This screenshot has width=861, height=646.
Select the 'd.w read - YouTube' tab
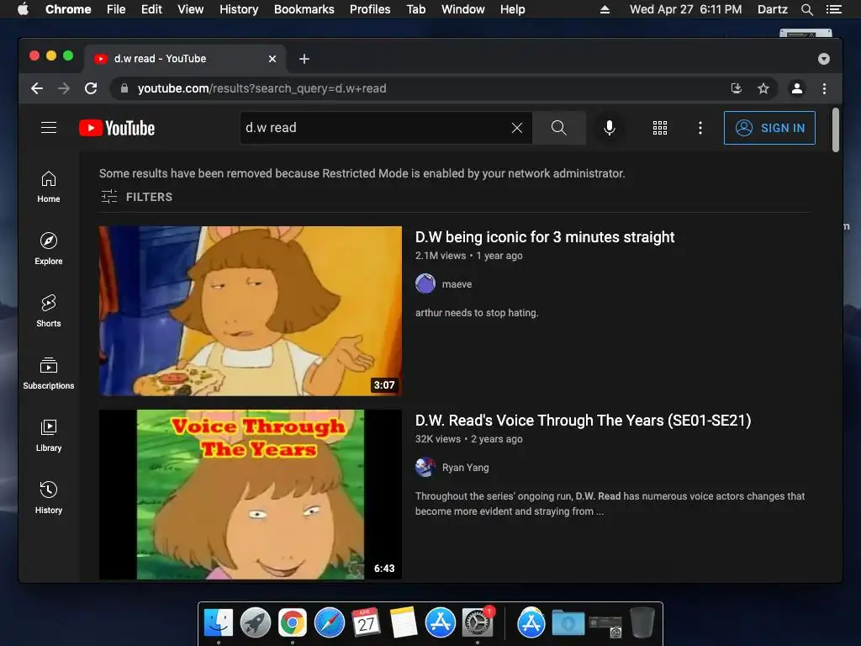[x=184, y=59]
